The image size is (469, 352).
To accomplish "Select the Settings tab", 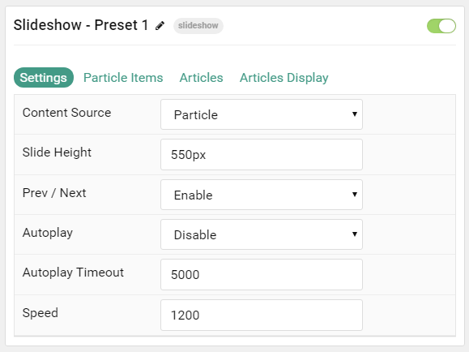I will (44, 78).
